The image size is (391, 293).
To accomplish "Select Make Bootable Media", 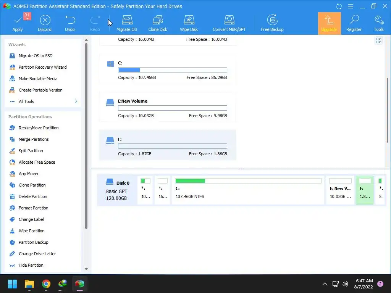I will 38,79.
